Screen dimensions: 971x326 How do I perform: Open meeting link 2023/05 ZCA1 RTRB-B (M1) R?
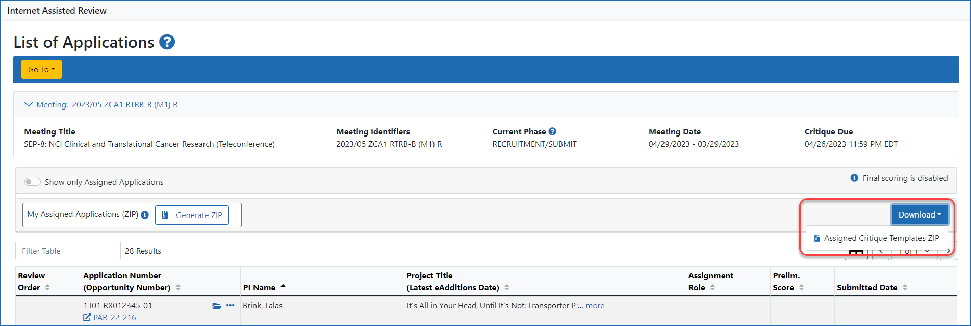(x=125, y=105)
